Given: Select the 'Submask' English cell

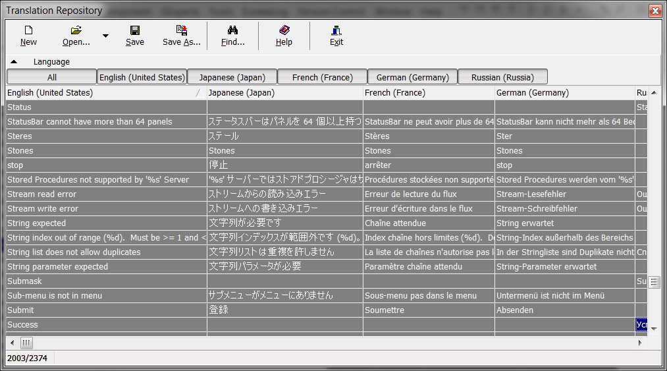Looking at the screenshot, I should point(107,281).
